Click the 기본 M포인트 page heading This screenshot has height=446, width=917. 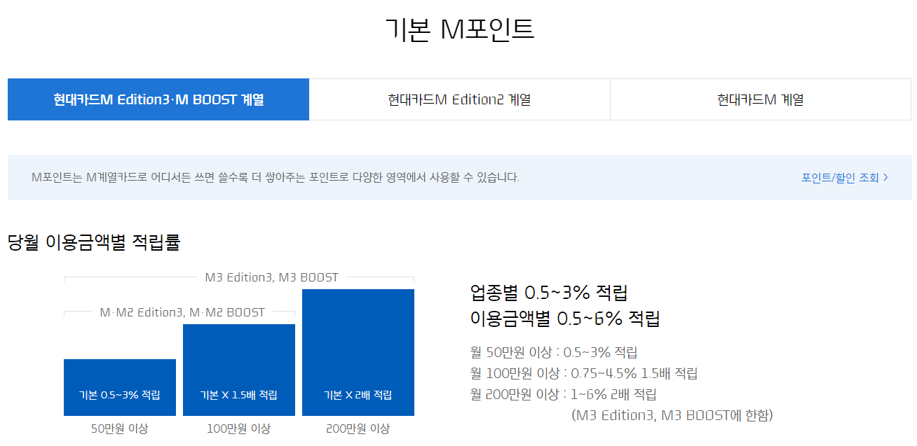click(459, 30)
